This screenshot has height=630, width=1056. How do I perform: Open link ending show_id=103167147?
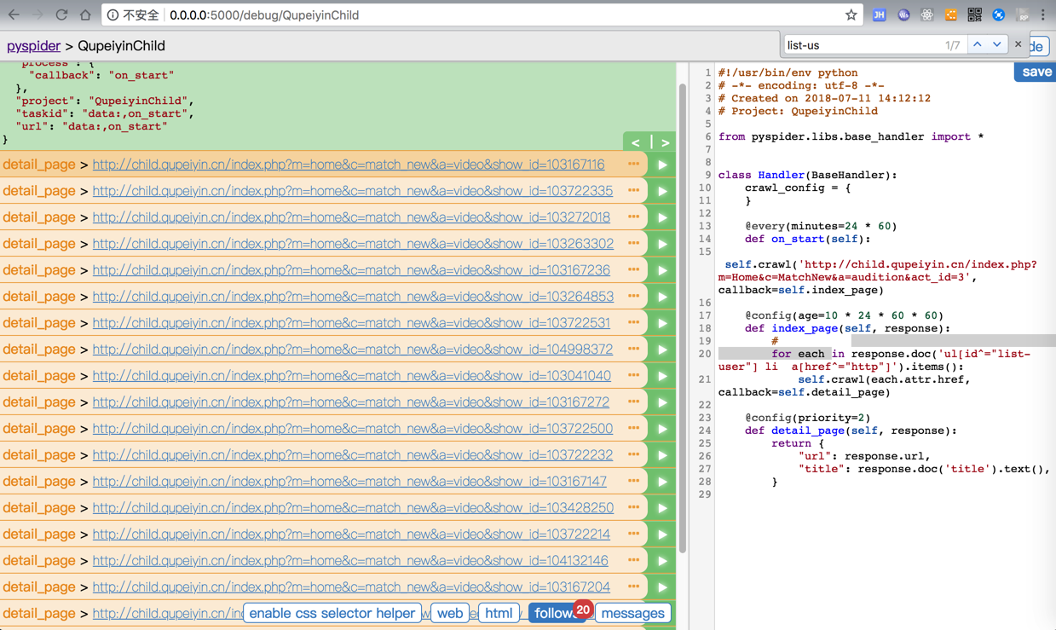349,482
